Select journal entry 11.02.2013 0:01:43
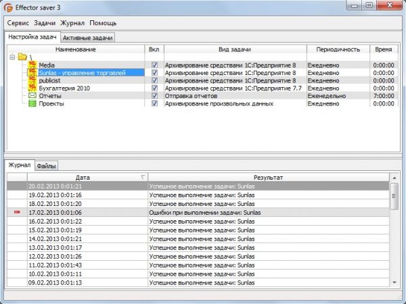 [x=198, y=265]
